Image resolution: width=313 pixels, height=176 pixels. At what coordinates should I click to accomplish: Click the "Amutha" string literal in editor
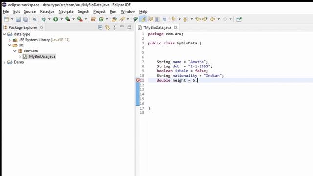tap(197, 62)
